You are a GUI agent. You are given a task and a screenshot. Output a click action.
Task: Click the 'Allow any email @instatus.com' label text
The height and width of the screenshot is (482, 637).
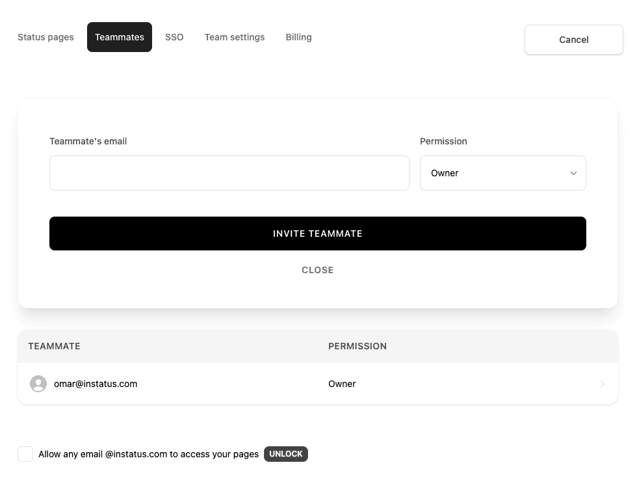[149, 454]
